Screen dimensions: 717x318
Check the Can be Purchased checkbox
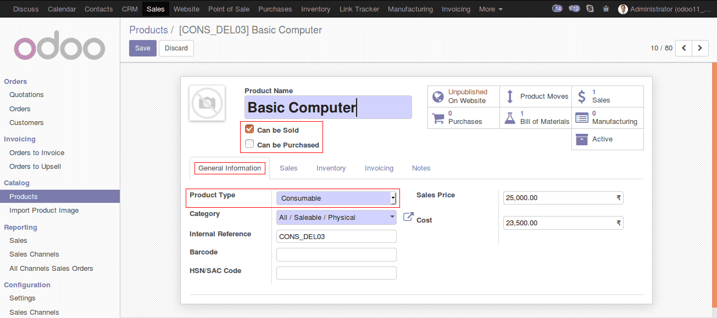pos(249,144)
